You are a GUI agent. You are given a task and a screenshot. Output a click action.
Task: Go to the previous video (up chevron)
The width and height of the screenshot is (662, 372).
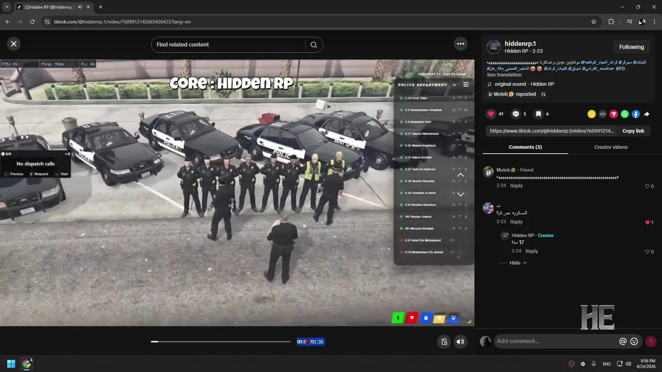pyautogui.click(x=460, y=175)
